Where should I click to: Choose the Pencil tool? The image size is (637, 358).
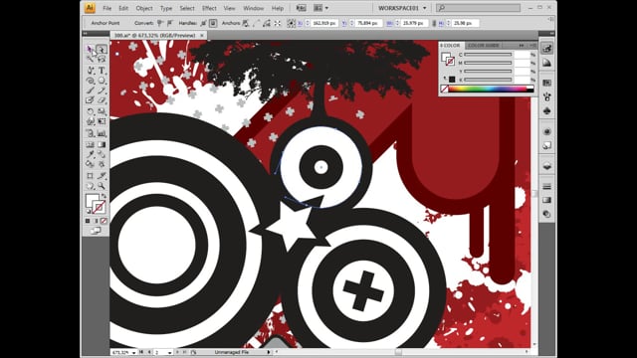[102, 90]
